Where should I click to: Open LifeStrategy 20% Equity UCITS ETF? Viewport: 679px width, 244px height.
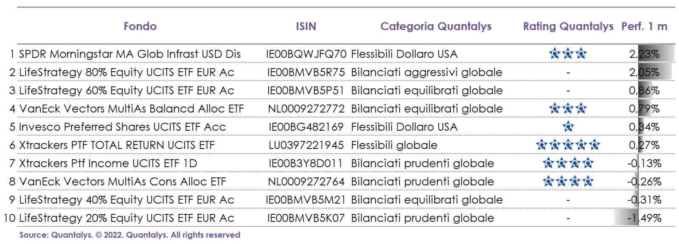point(126,218)
